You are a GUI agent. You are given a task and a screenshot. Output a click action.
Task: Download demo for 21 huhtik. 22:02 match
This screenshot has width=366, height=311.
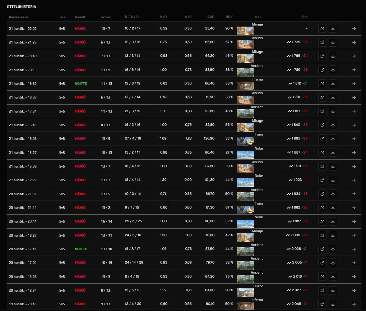[333, 28]
